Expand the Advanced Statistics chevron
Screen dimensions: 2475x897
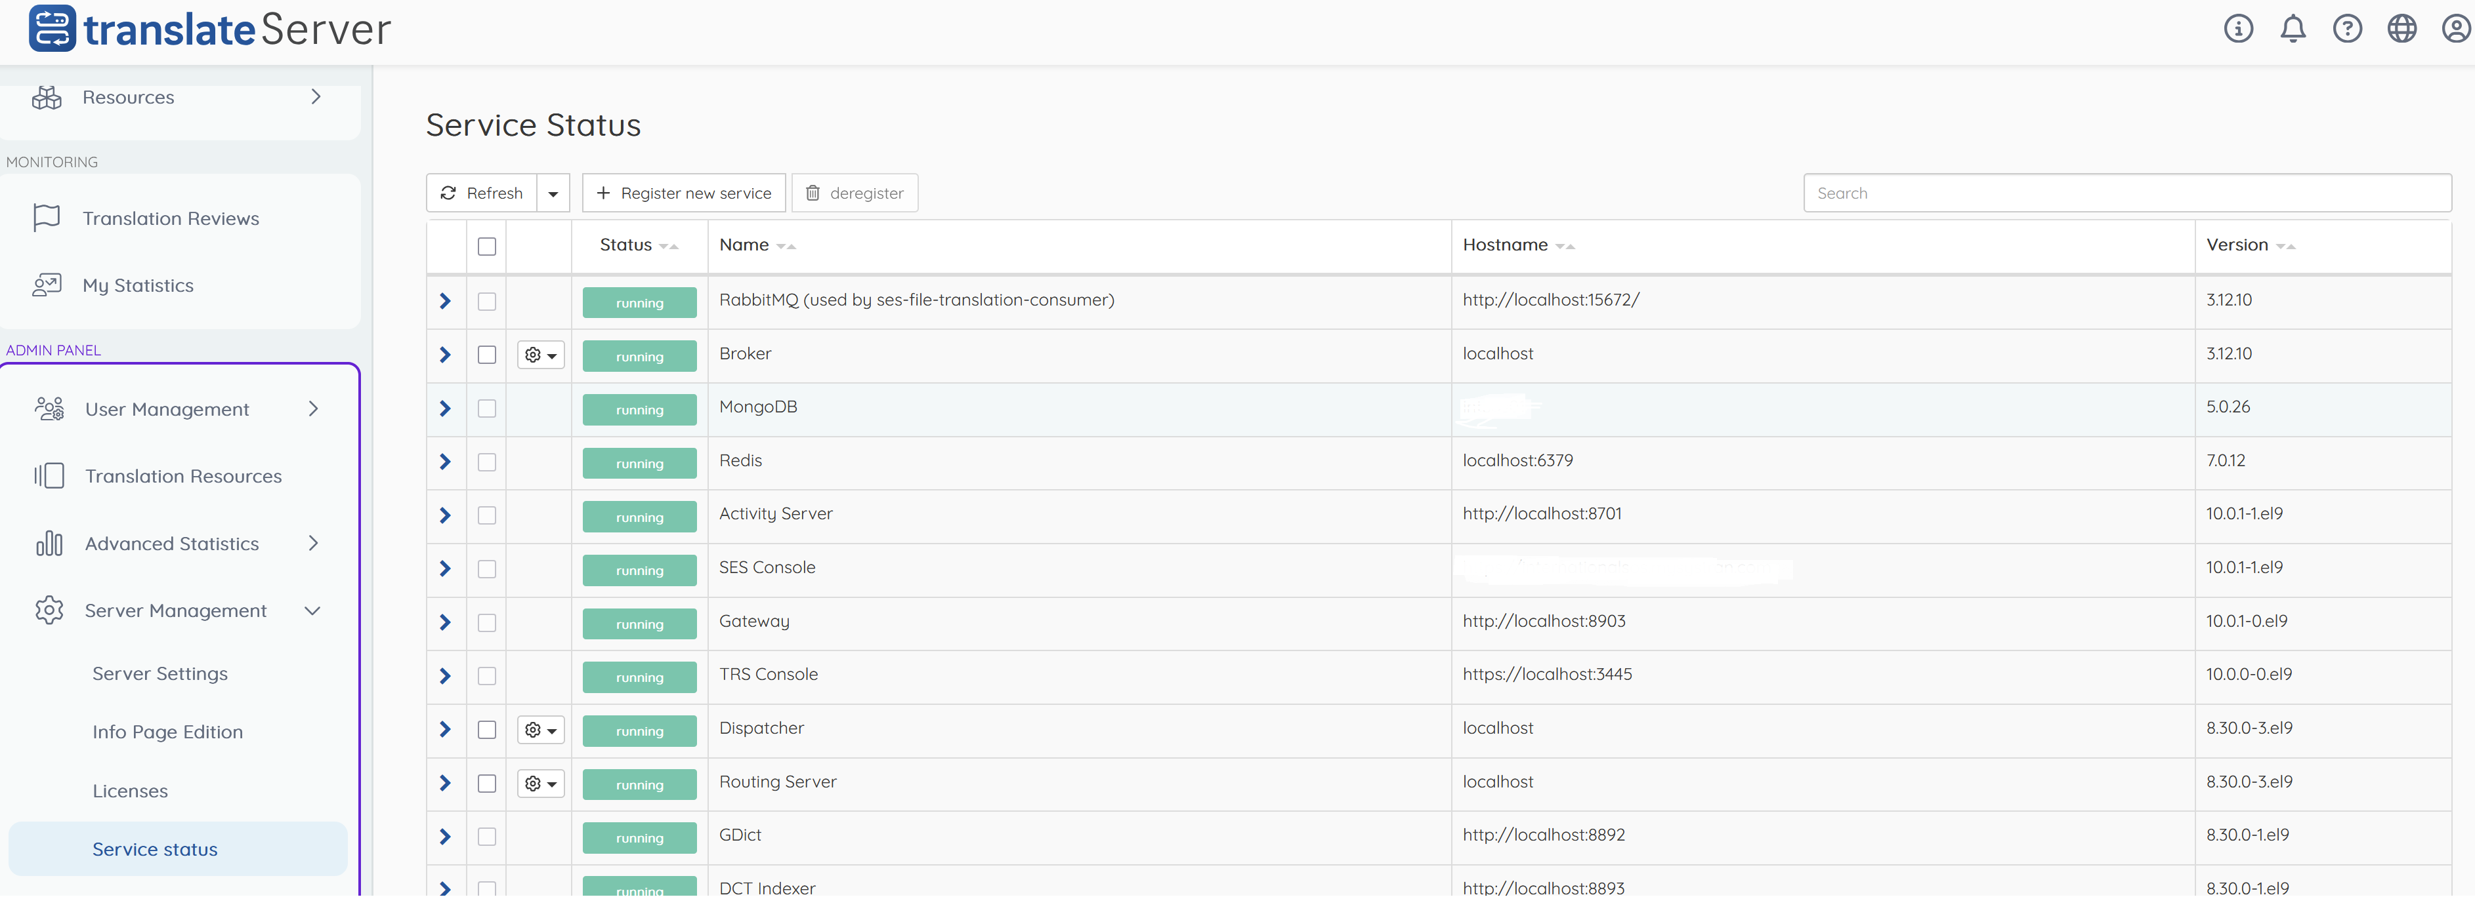tap(313, 544)
